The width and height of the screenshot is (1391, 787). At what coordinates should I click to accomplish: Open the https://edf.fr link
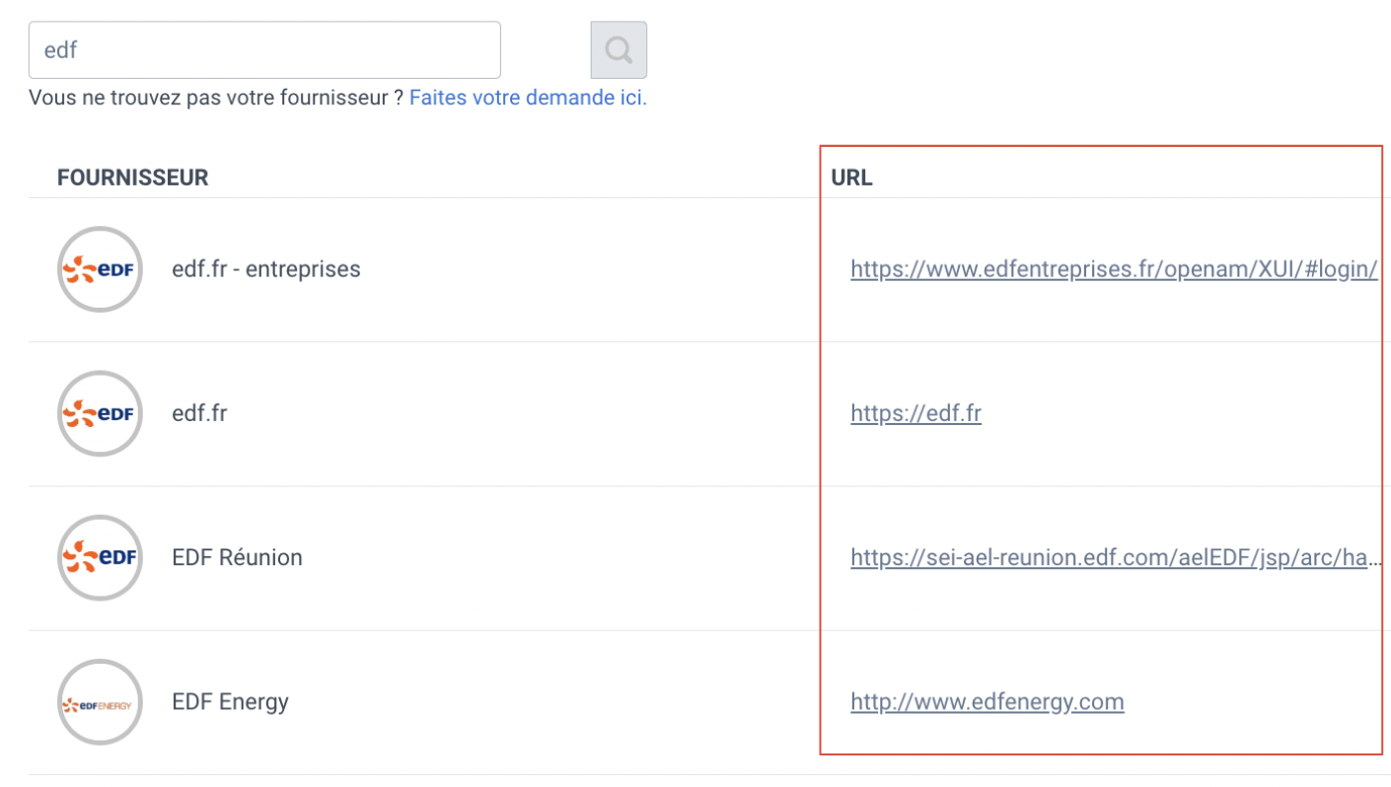point(915,413)
